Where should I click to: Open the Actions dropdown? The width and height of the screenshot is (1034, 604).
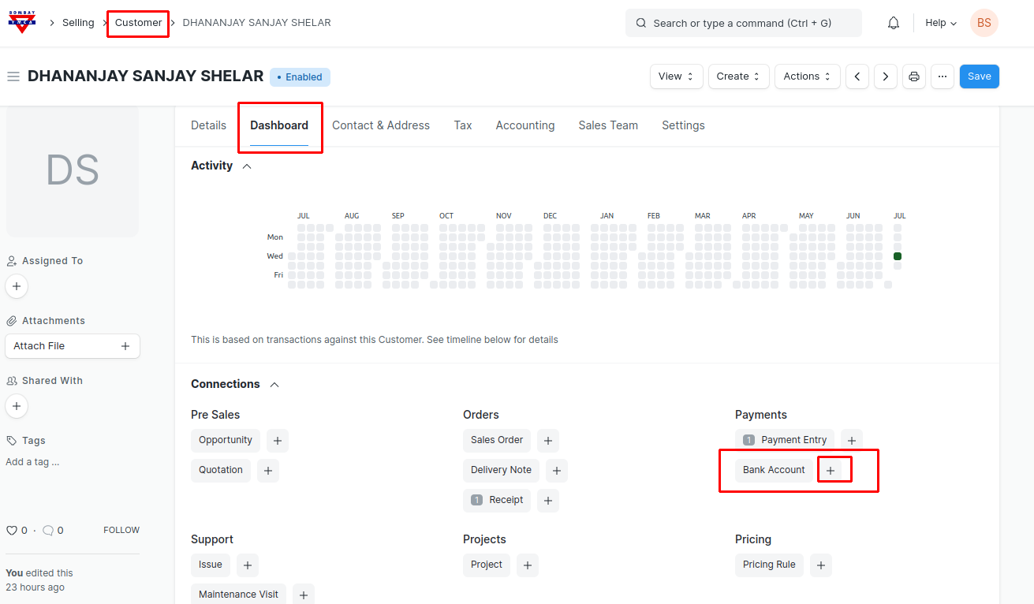tap(807, 76)
